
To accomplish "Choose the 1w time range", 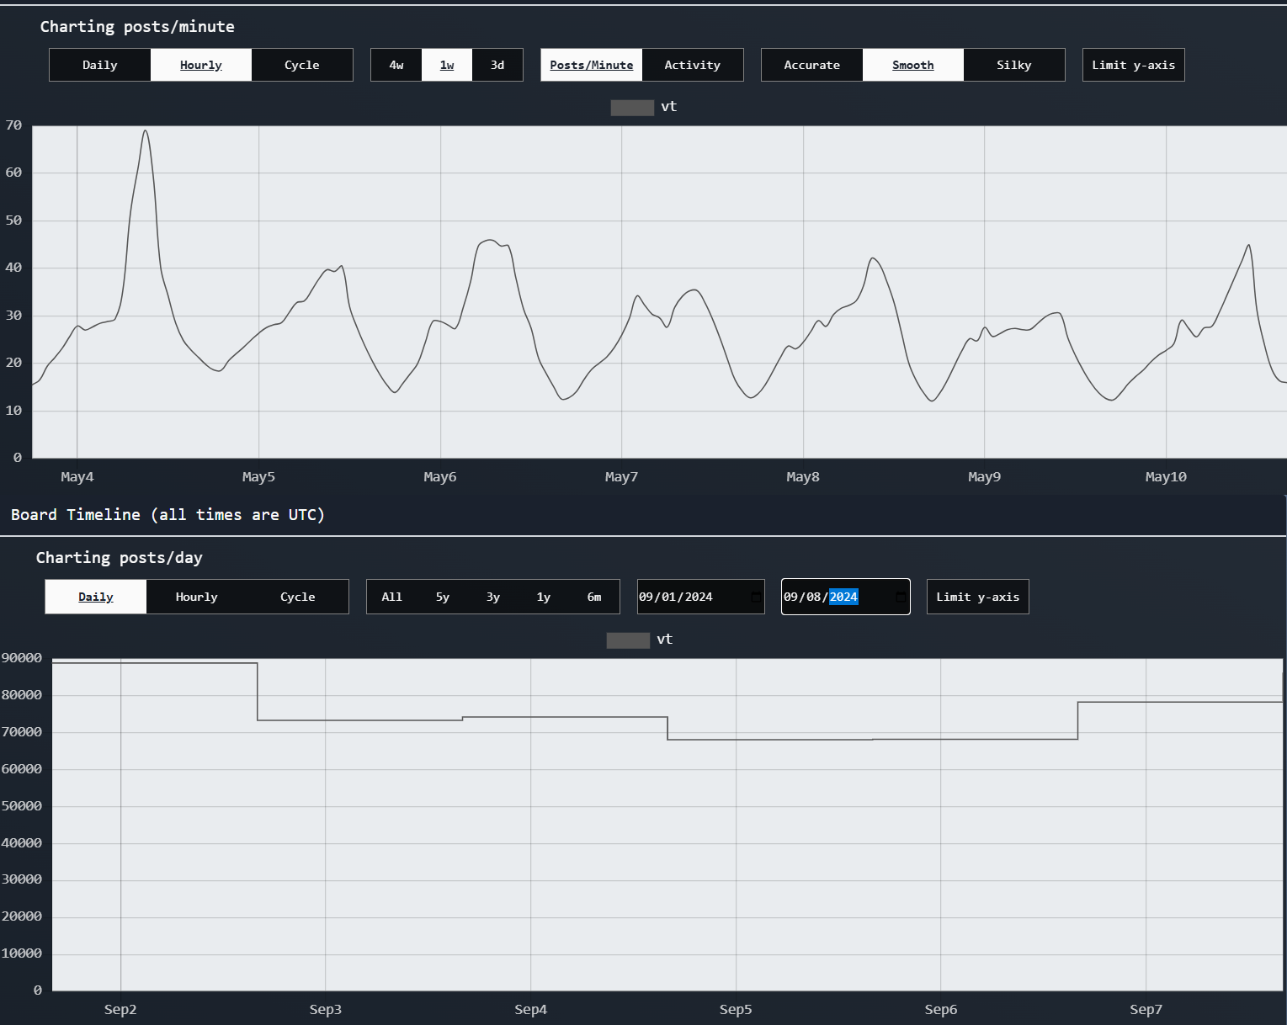I will 447,65.
